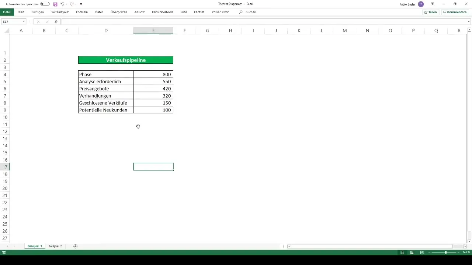472x265 pixels.
Task: Switch to the Beispiel 2 sheet tab
Action: click(x=55, y=246)
